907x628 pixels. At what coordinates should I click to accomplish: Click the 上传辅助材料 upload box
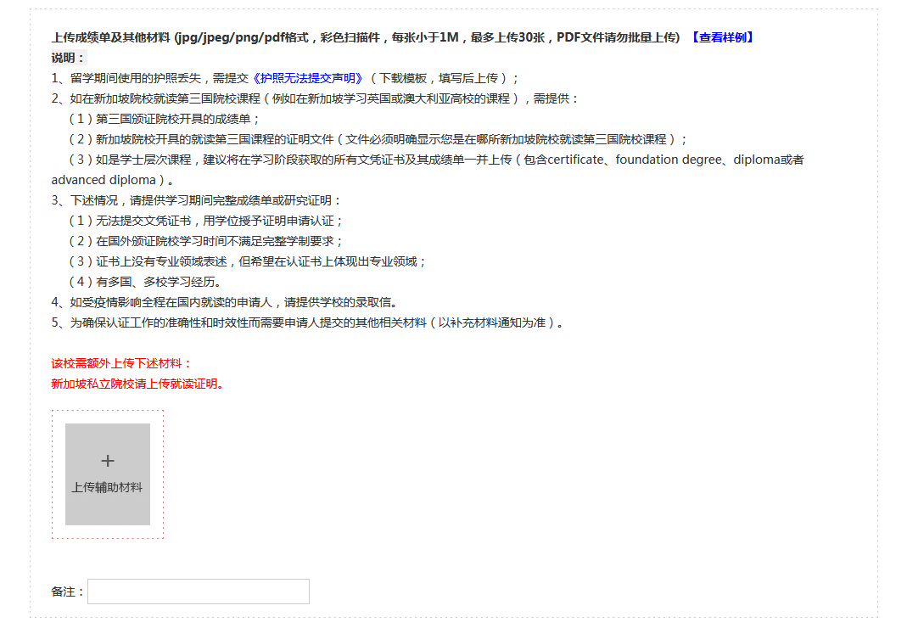[108, 474]
